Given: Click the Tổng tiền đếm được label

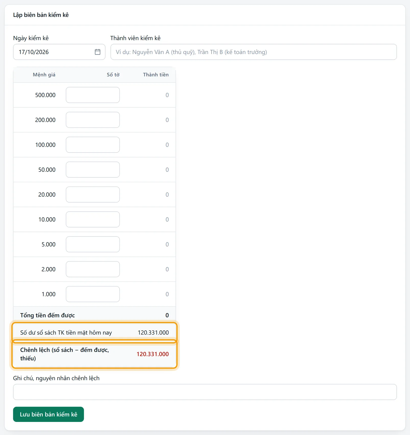Looking at the screenshot, I should tap(47, 315).
